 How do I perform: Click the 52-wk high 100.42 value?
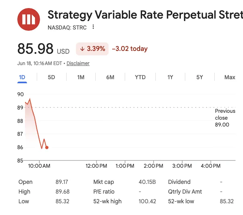tap(147, 201)
